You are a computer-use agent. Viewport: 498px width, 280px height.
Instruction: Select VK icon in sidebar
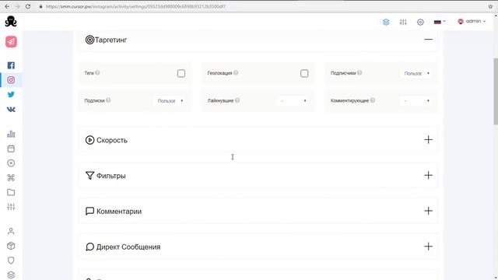11,109
